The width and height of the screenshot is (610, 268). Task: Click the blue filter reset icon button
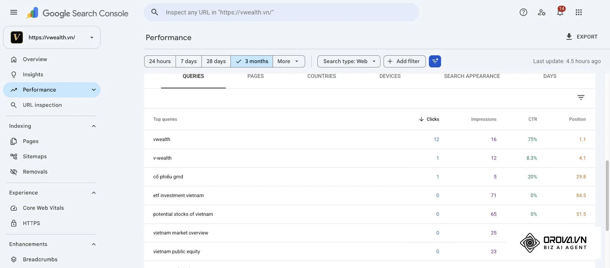pyautogui.click(x=435, y=61)
